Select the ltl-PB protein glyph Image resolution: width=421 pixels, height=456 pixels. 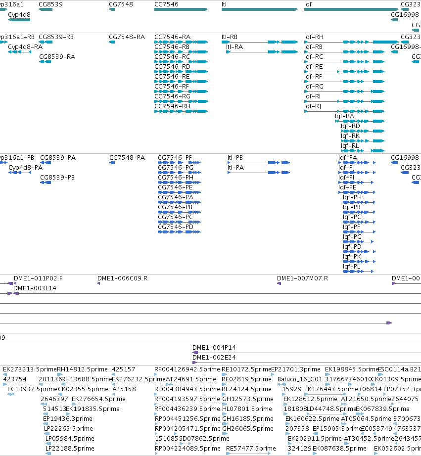coord(259,163)
